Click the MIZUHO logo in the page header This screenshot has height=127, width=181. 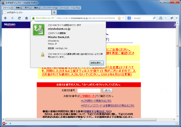(10, 25)
